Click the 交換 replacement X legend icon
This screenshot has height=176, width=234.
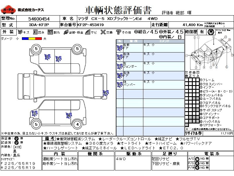point(103,32)
